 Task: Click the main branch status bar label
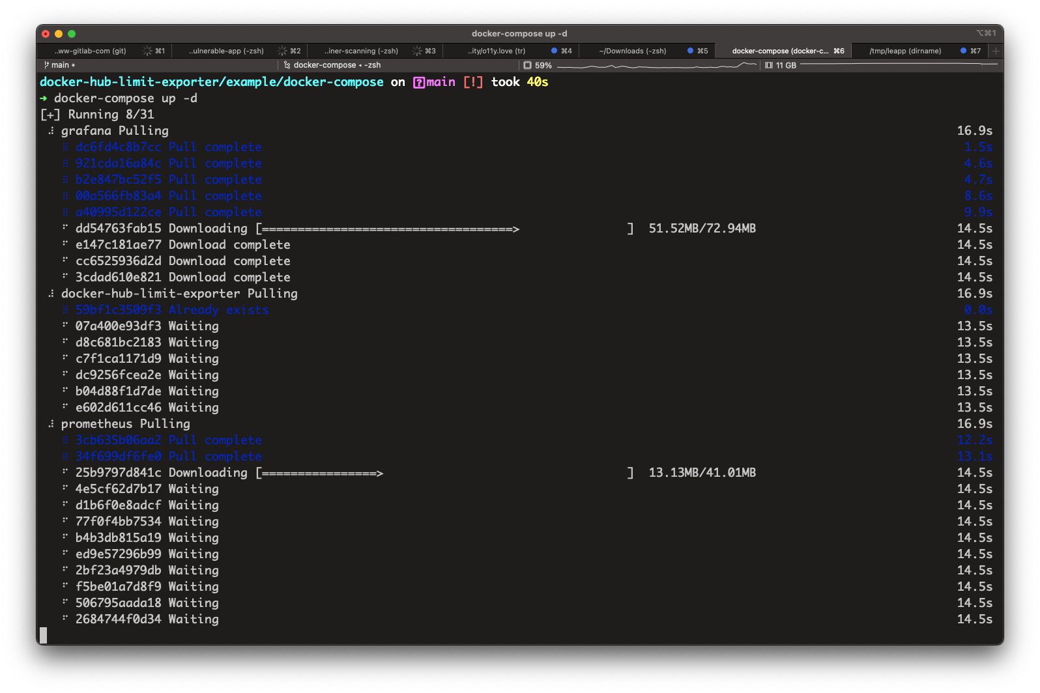tap(60, 65)
